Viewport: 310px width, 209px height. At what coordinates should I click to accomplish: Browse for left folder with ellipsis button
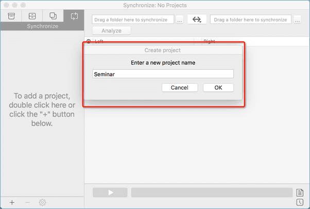(x=180, y=20)
